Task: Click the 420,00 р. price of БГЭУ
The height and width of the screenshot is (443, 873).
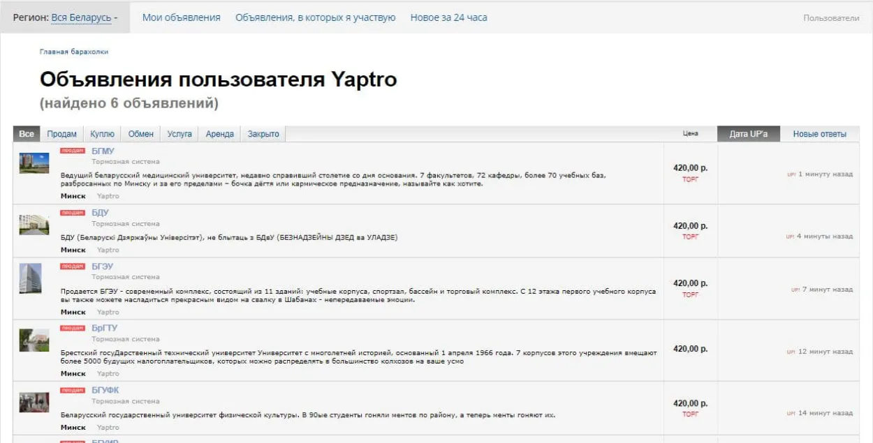Action: 690,283
